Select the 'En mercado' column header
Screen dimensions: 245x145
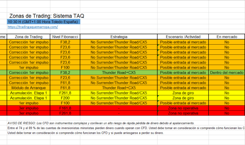tap(227, 37)
